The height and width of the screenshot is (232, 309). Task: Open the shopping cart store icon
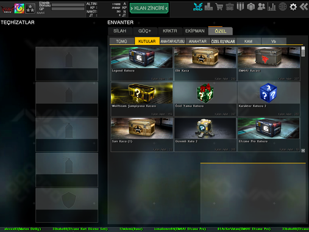point(219,7)
